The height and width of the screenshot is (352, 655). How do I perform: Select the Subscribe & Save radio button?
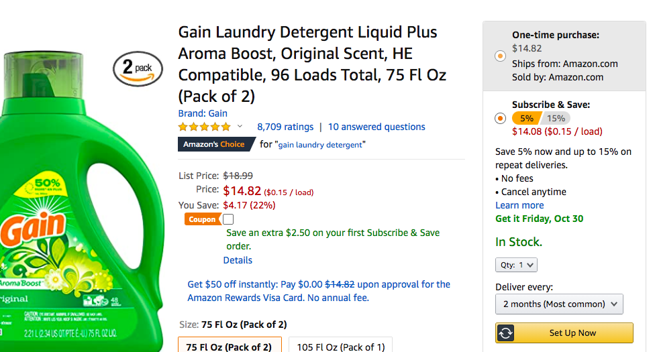[500, 118]
